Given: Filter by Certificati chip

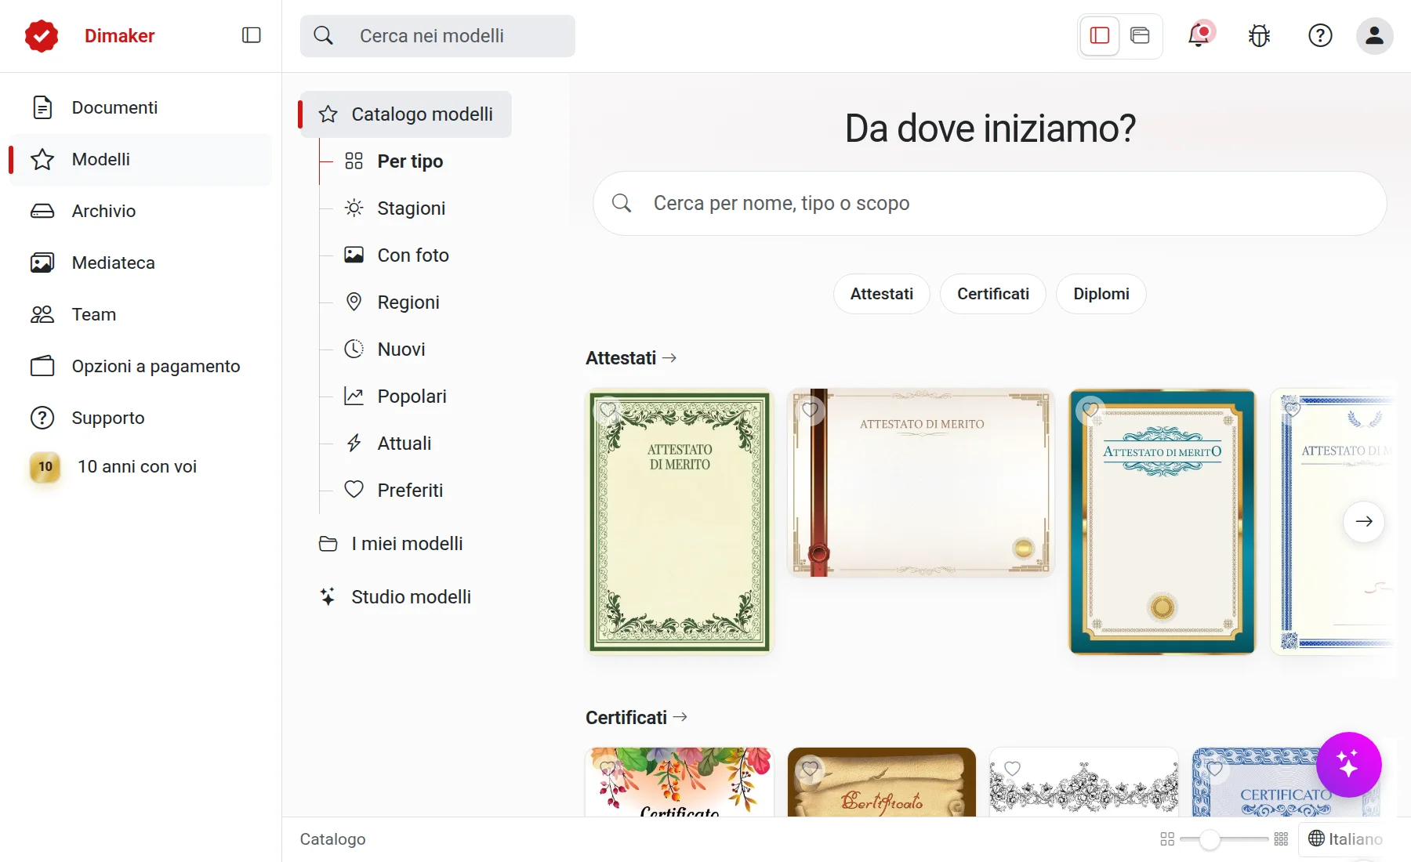Looking at the screenshot, I should [992, 294].
